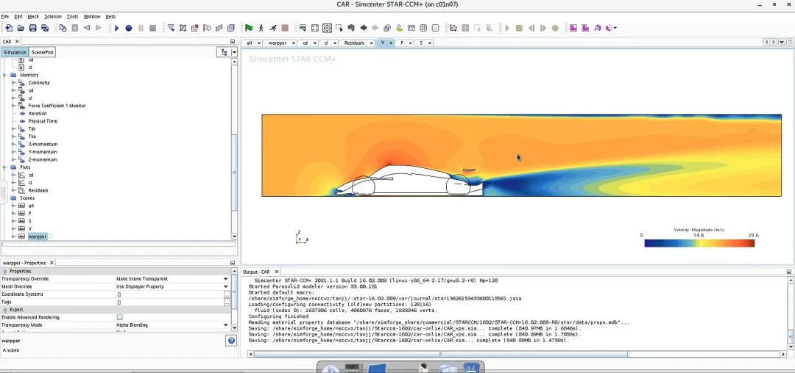The height and width of the screenshot is (373, 795).
Task: Click the black left arrow Previous View icon
Action: (363, 28)
